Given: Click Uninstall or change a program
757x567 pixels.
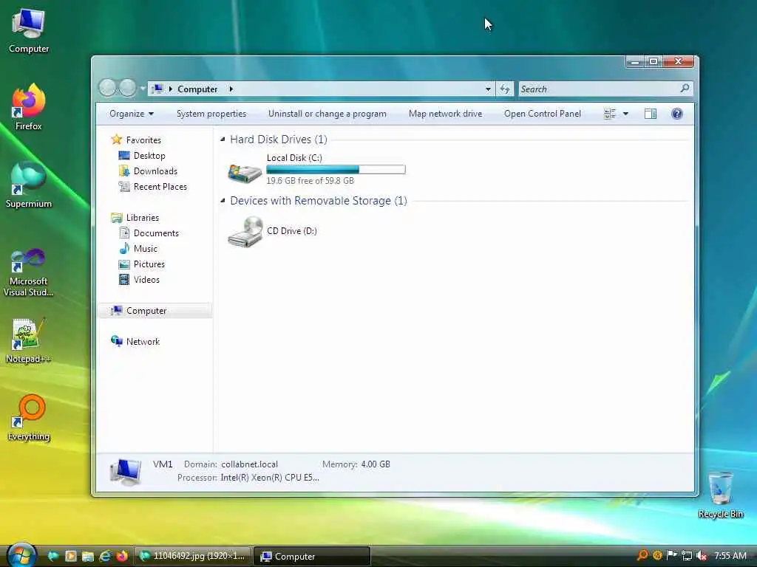Looking at the screenshot, I should coord(327,114).
